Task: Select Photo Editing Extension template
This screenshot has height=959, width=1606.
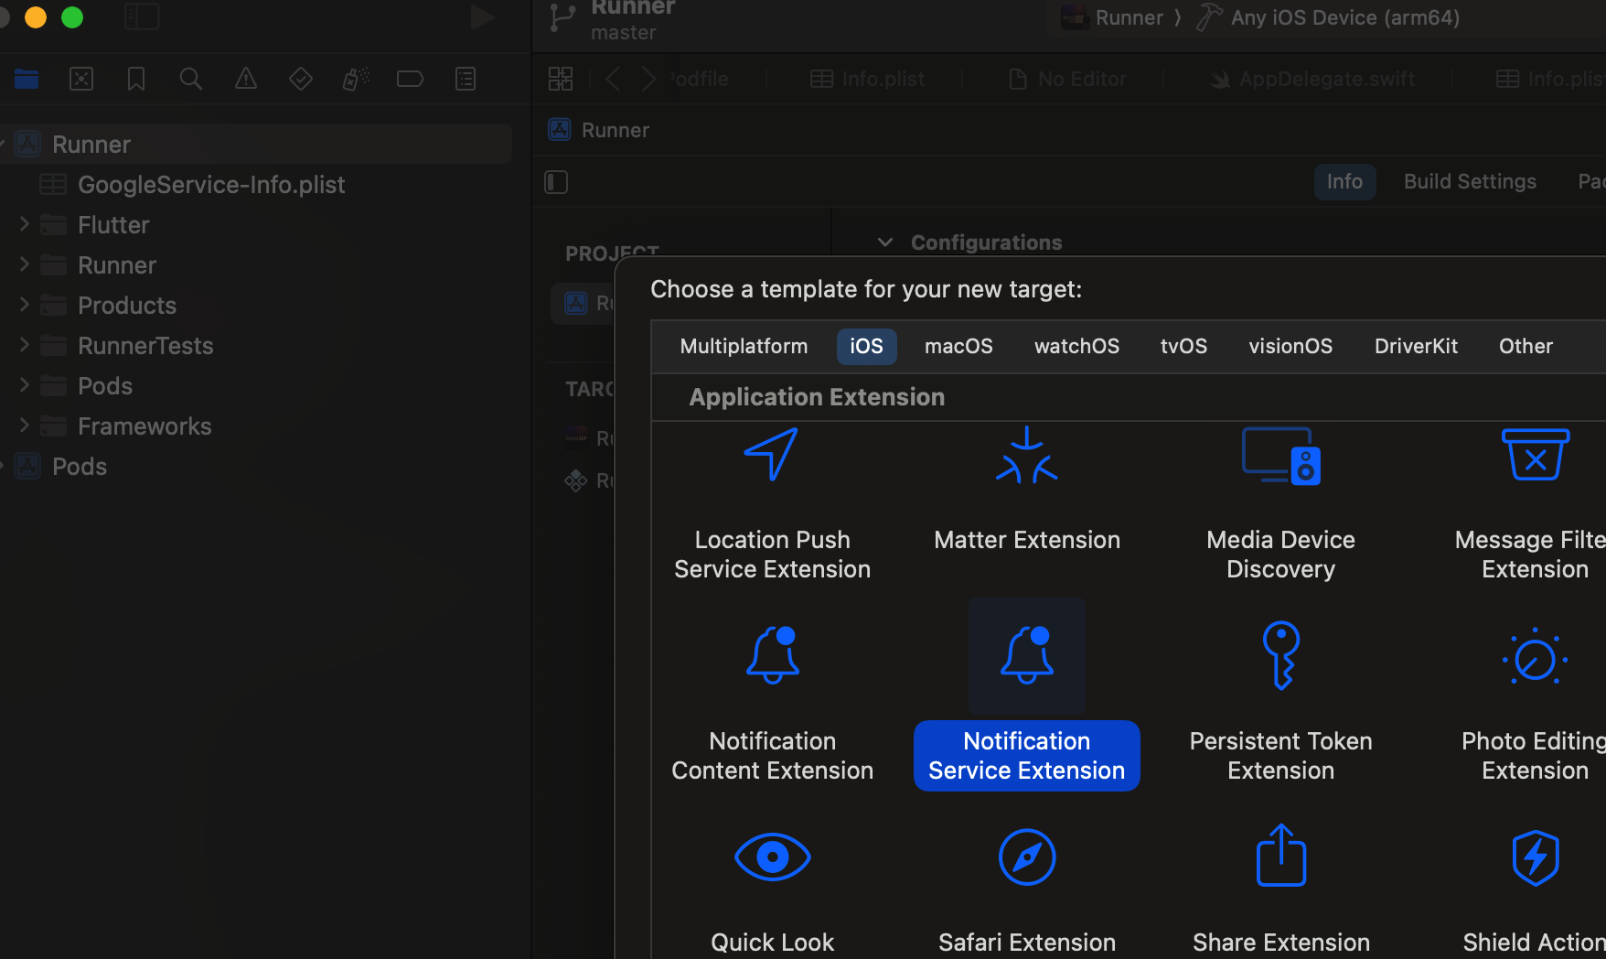Action: [1535, 703]
